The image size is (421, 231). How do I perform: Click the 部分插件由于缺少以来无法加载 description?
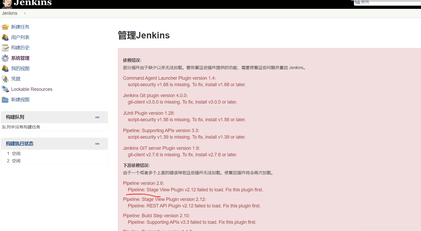[x=215, y=67]
